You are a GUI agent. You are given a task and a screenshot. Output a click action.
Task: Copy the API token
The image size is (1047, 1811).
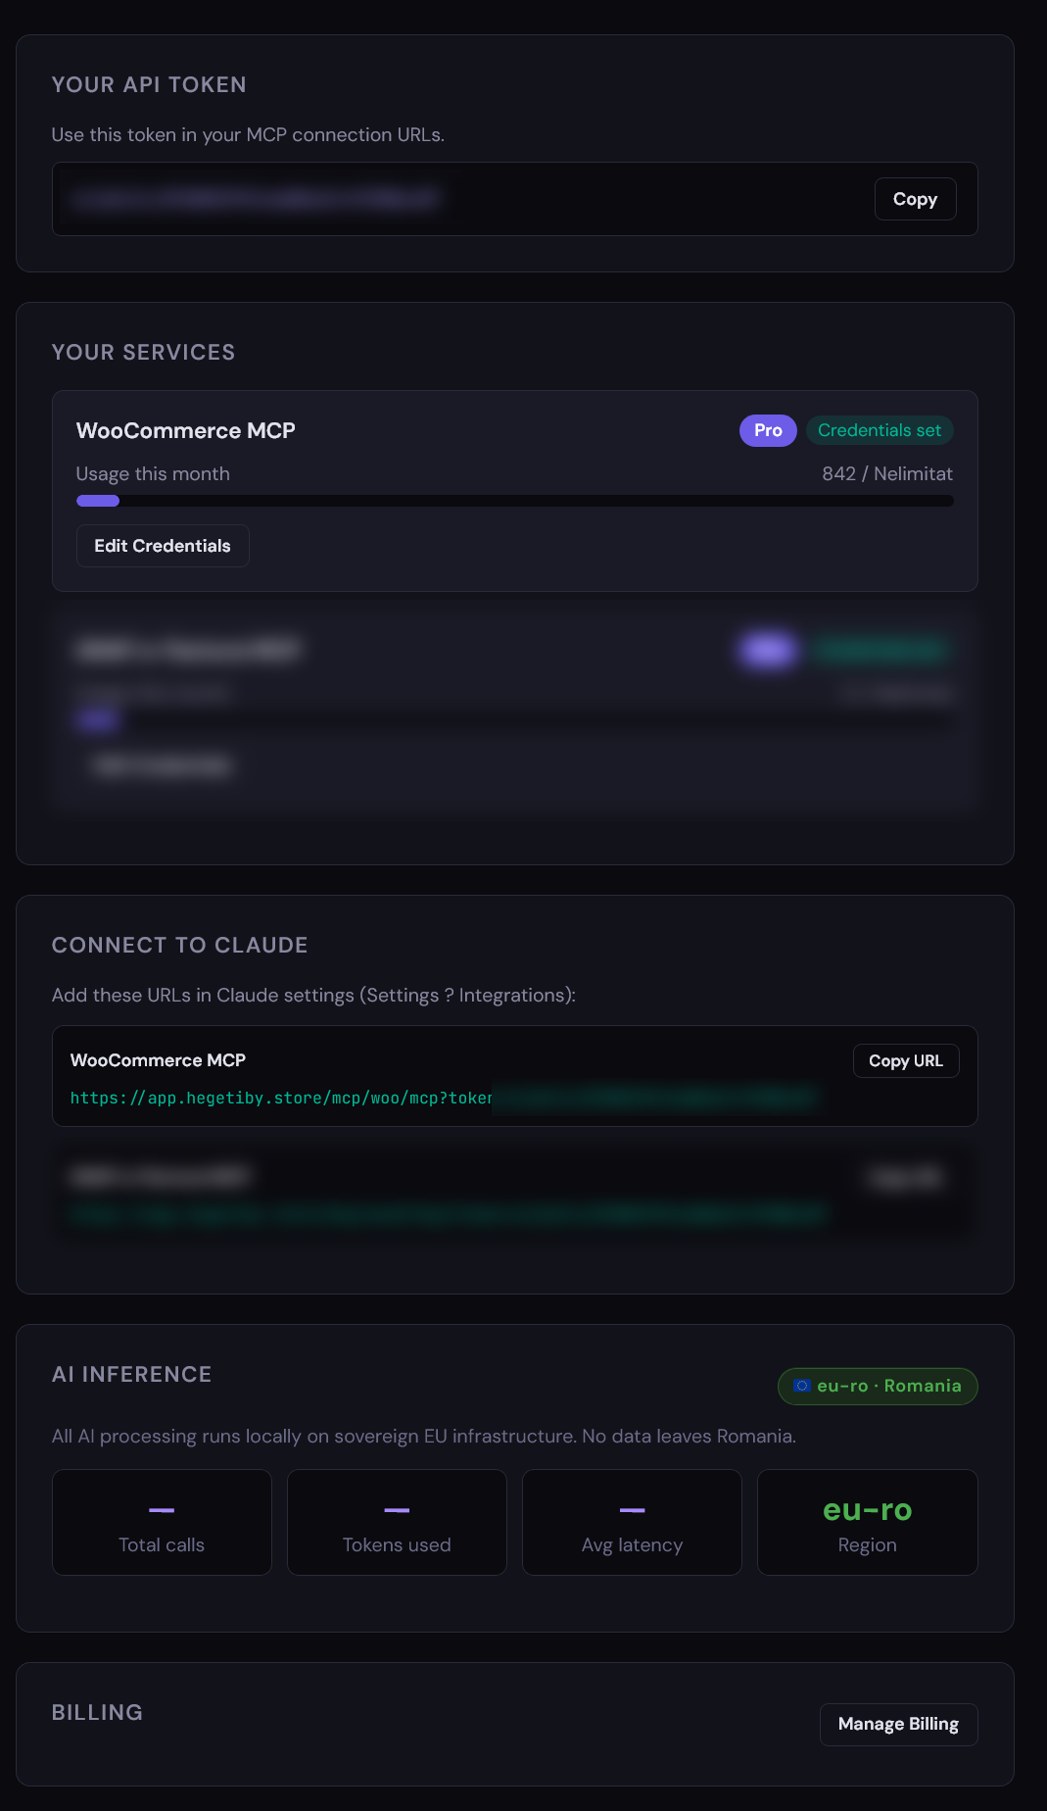coord(914,199)
